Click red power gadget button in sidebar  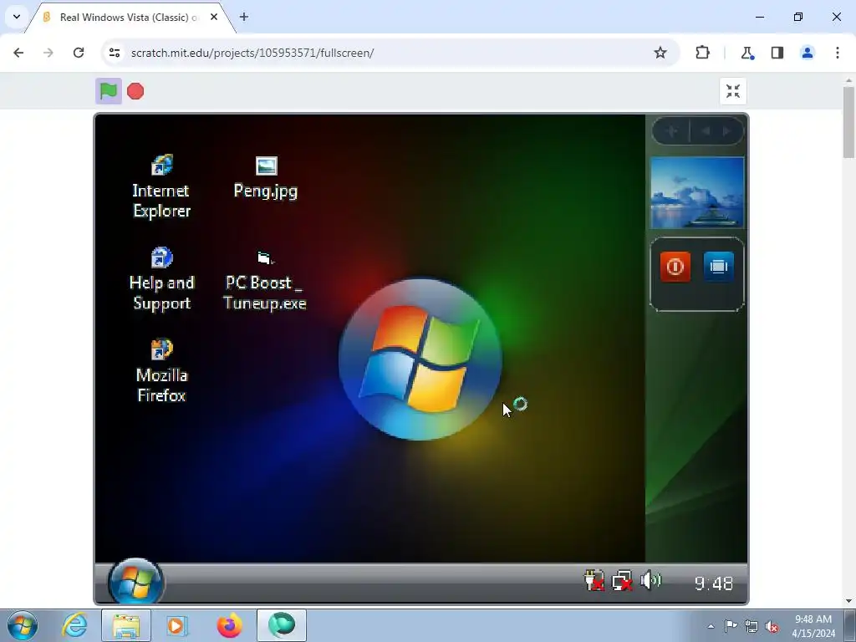675,267
